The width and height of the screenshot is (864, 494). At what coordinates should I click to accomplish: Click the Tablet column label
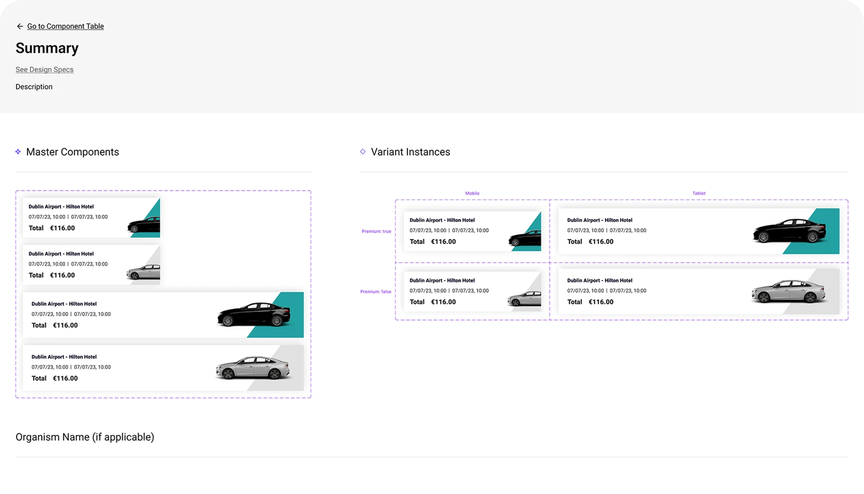coord(699,193)
